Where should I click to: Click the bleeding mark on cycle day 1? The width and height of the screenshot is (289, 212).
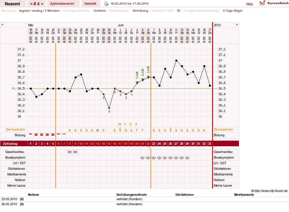(31, 134)
